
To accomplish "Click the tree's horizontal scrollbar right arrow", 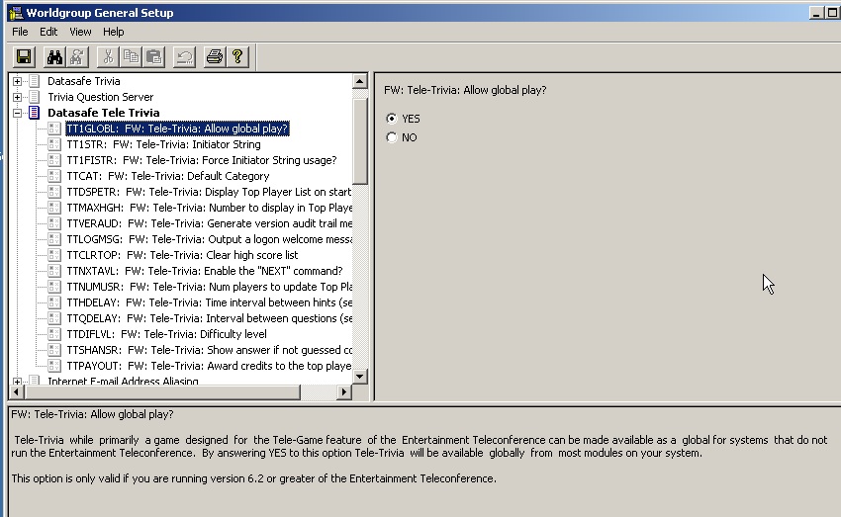I will 345,392.
